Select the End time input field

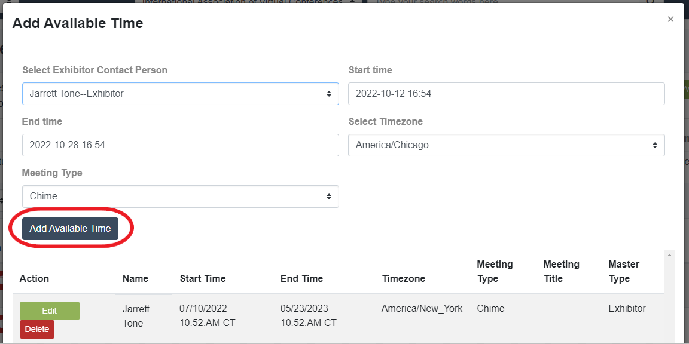(181, 145)
